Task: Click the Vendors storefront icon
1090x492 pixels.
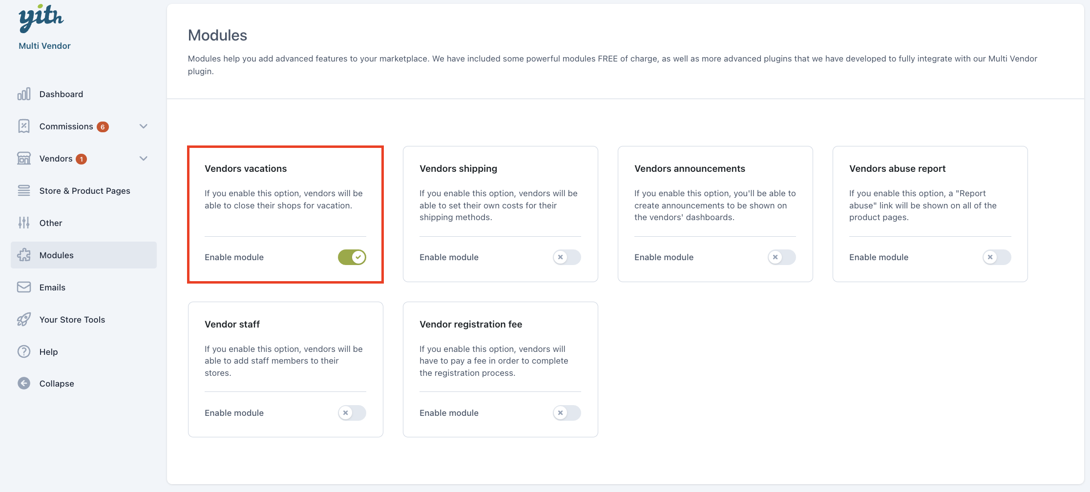Action: point(24,158)
